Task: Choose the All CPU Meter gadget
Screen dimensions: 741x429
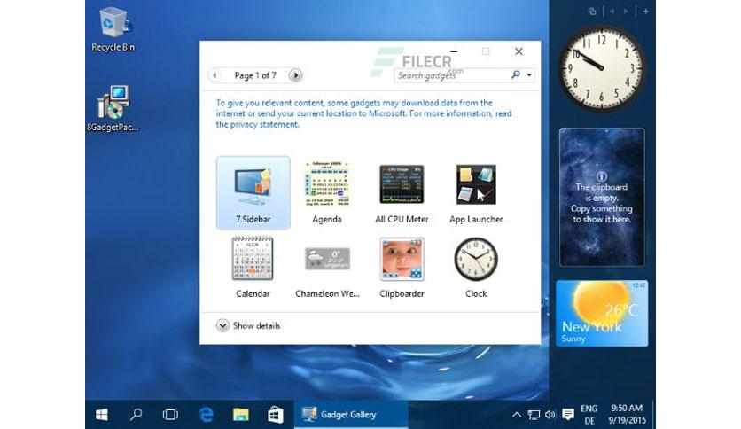Action: point(402,184)
